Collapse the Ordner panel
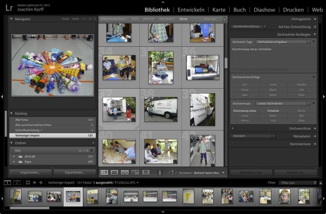The height and width of the screenshot is (214, 326). point(11,143)
